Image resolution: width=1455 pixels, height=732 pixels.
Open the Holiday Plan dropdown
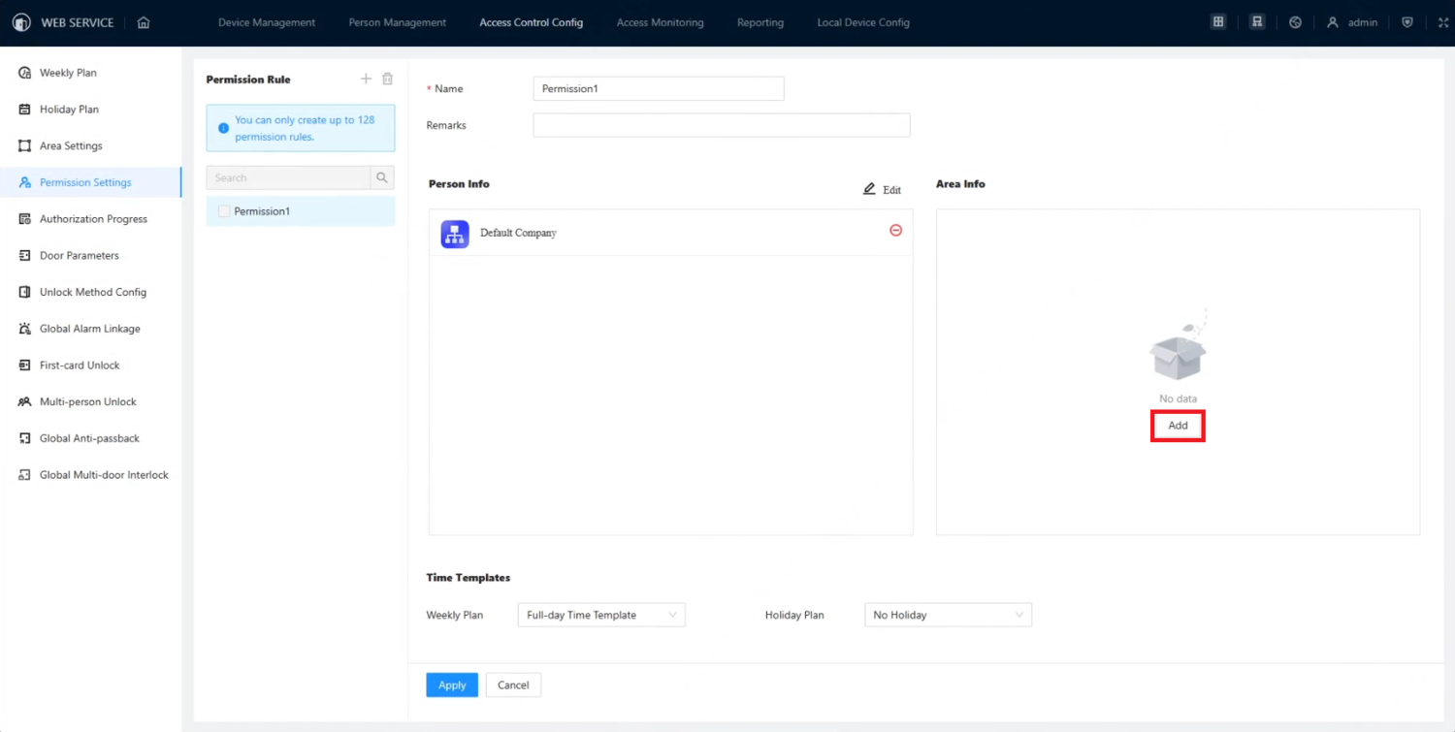coord(948,615)
